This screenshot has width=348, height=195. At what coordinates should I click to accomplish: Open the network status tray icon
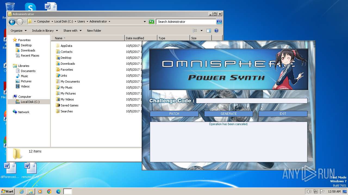[316, 191]
